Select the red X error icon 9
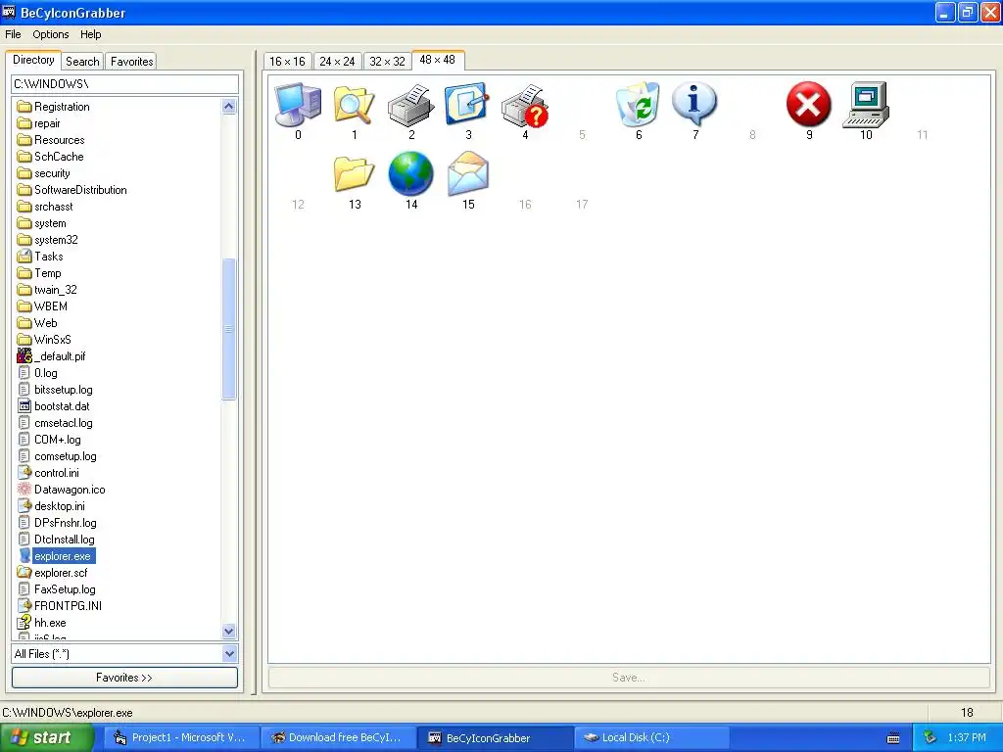The image size is (1003, 752). point(808,104)
